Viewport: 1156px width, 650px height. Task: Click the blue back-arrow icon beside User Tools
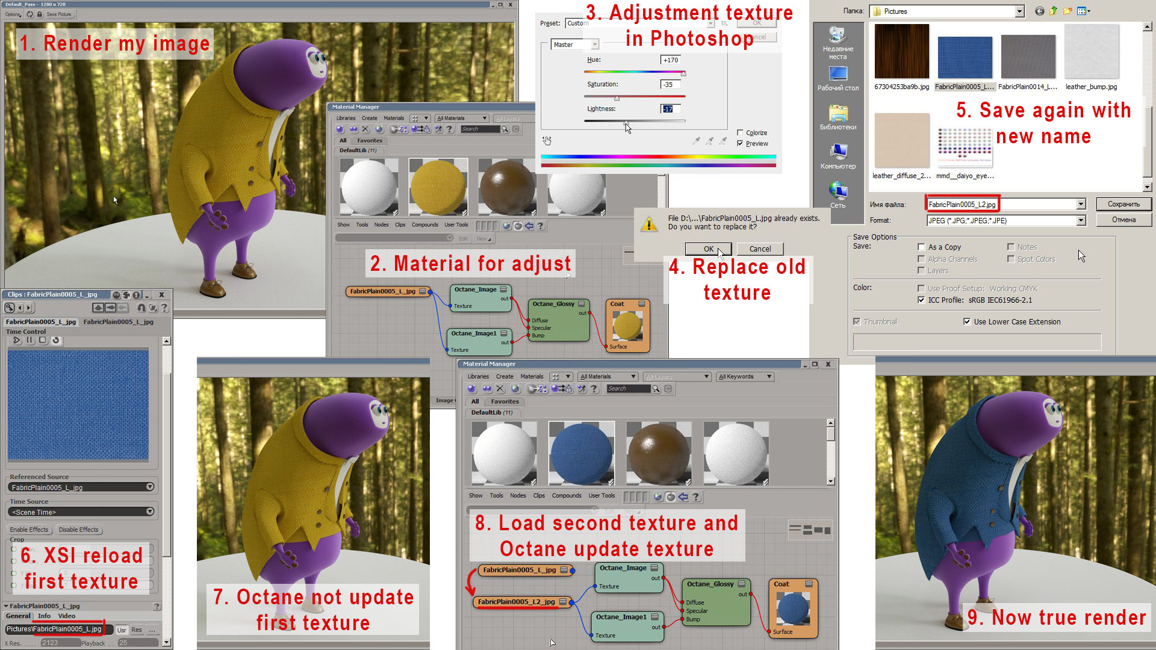(683, 497)
